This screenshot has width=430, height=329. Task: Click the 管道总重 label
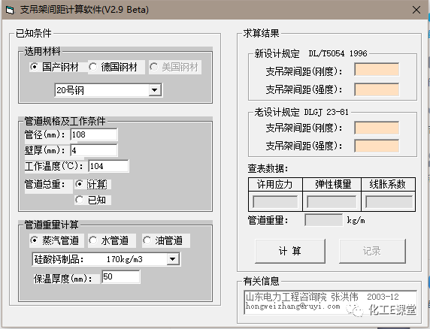click(45, 184)
